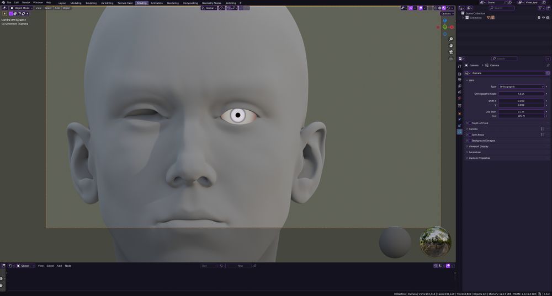Select material preview viewport shading

tap(444, 8)
